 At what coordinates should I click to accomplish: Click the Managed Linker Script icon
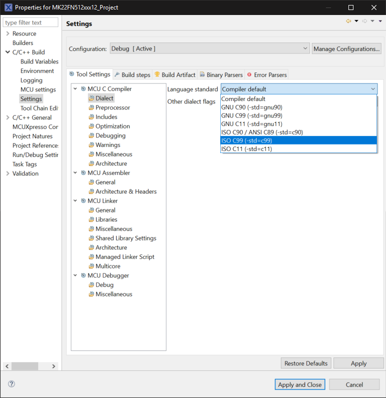click(91, 257)
